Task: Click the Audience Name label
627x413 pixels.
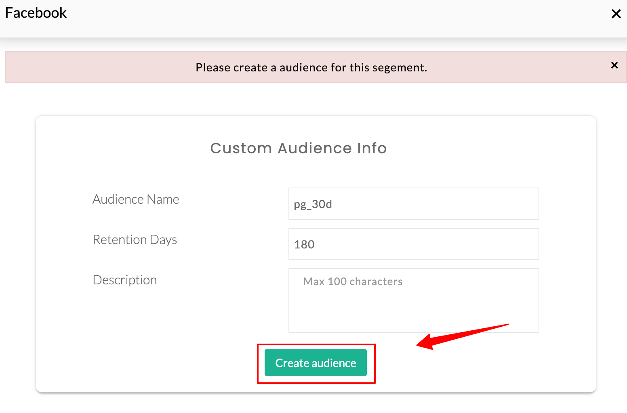Action: [x=136, y=199]
